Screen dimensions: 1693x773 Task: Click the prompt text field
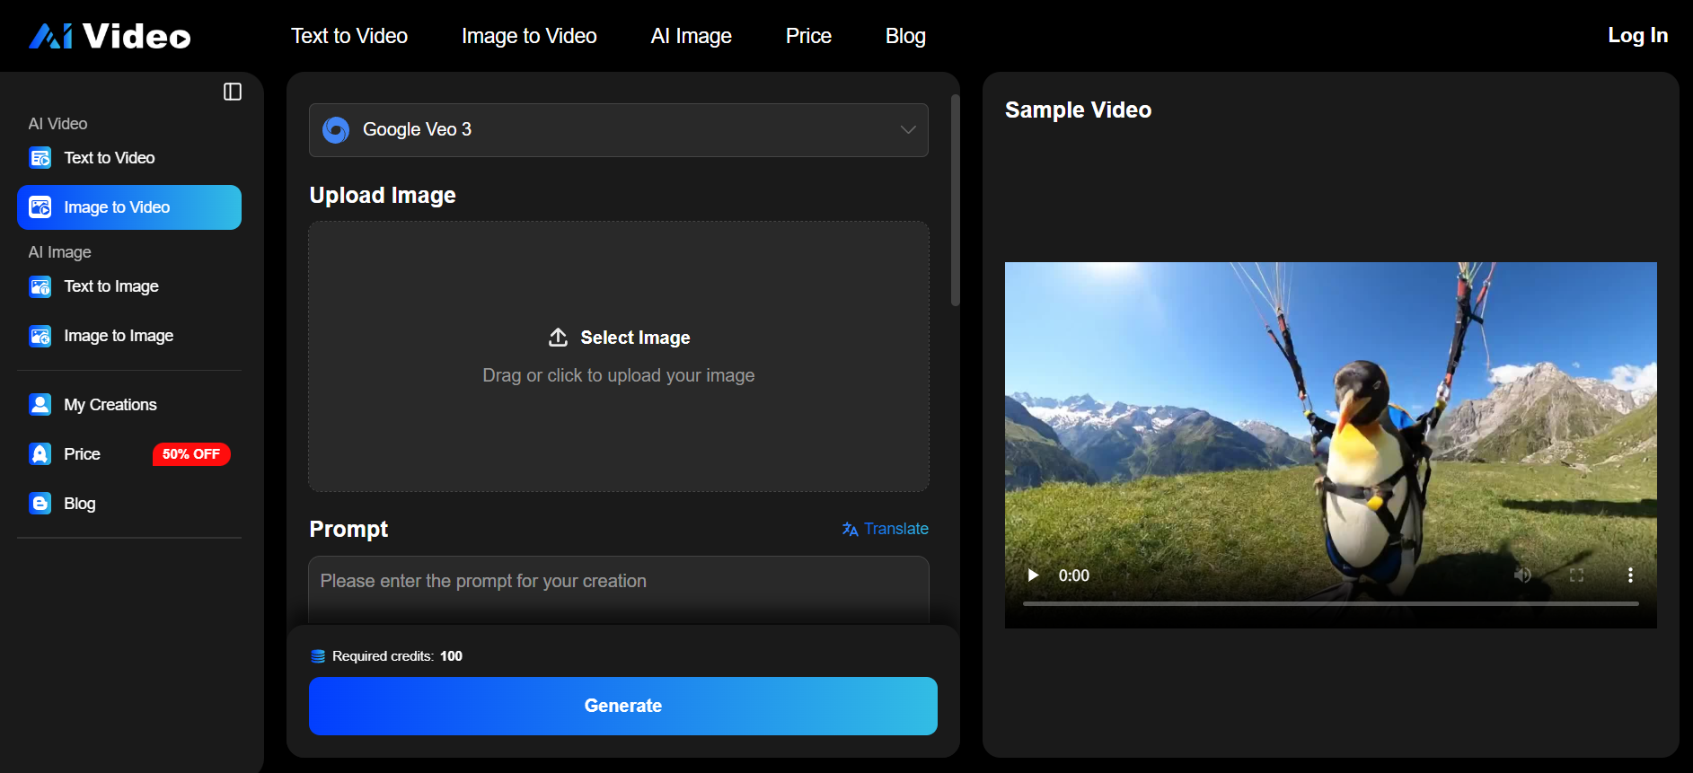coord(618,588)
